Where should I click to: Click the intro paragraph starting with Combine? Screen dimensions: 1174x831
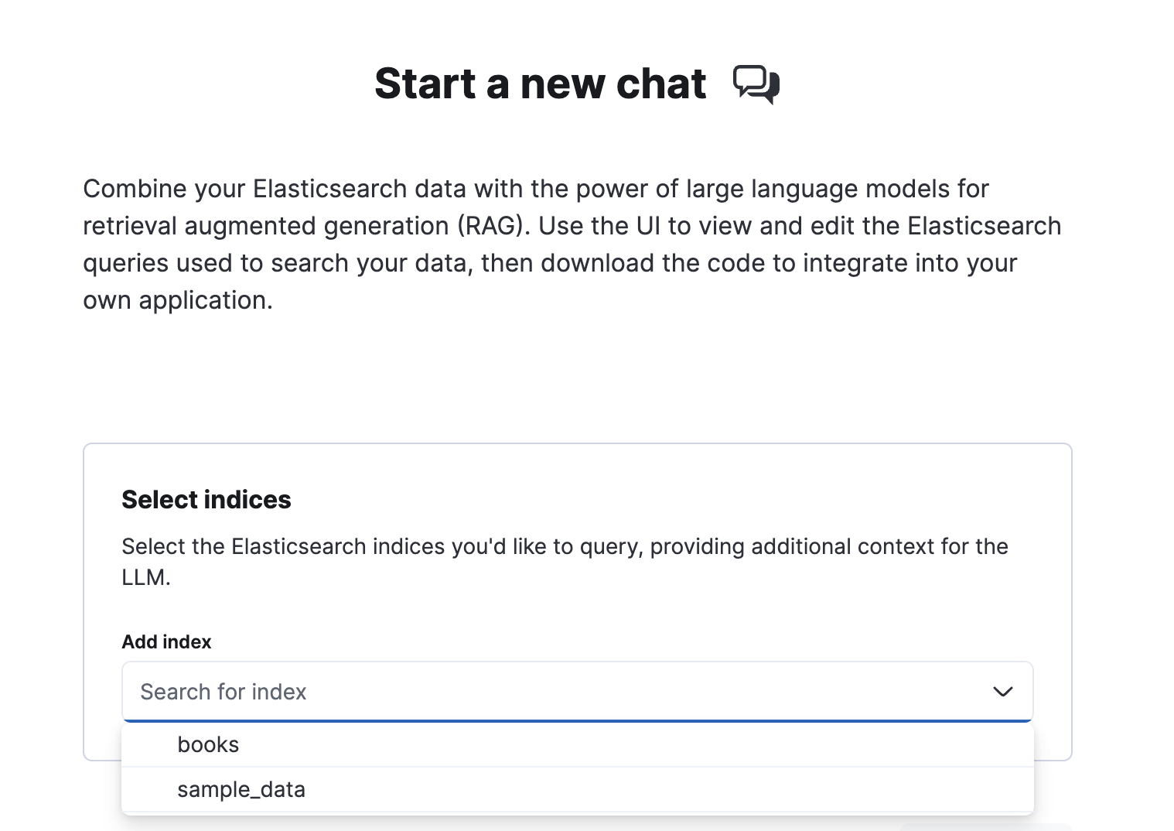point(535,189)
